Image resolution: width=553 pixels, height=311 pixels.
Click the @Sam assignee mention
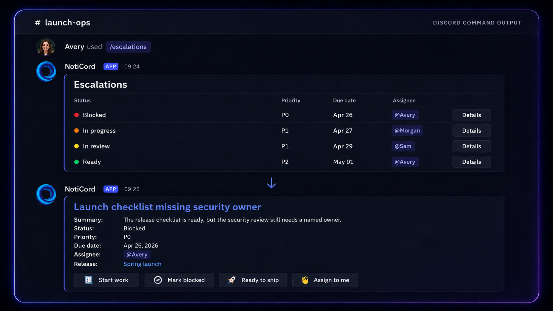(x=403, y=146)
